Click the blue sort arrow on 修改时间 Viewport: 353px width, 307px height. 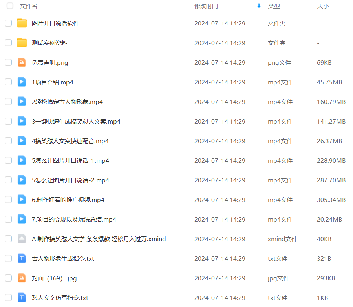coord(258,6)
